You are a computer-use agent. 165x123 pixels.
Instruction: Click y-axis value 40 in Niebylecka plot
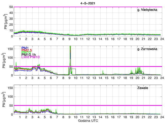click(x=11, y=13)
